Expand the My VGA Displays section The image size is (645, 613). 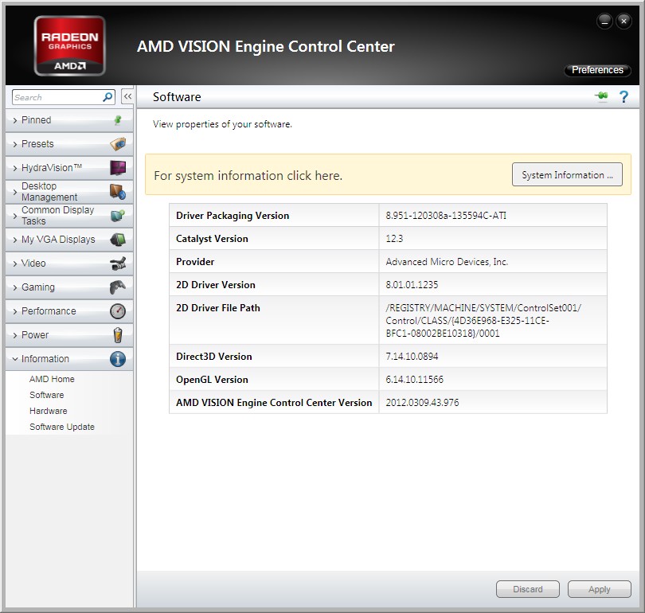[69, 240]
